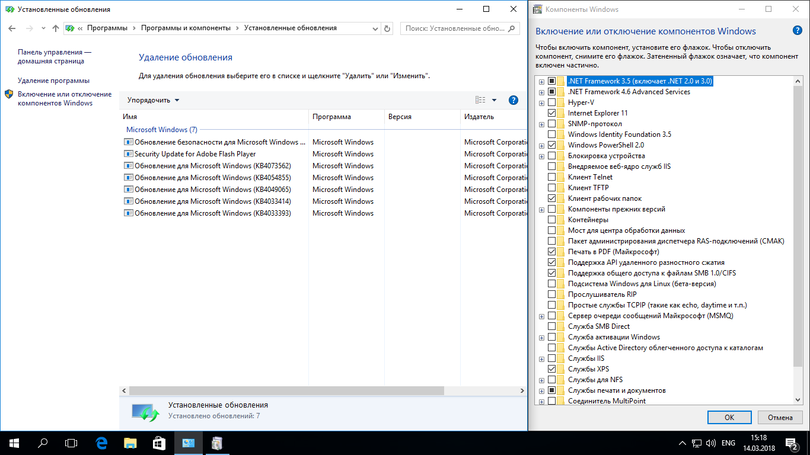Uncheck Internet Explorer 11 checkbox
The width and height of the screenshot is (810, 455).
point(552,113)
